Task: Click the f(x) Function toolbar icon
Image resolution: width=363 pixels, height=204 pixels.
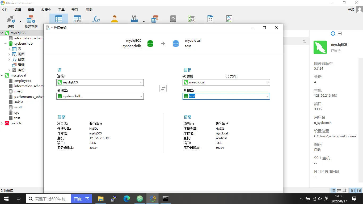Action: [x=96, y=19]
